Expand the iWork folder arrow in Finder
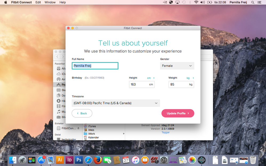This screenshot has width=266, height=166. coord(124,134)
